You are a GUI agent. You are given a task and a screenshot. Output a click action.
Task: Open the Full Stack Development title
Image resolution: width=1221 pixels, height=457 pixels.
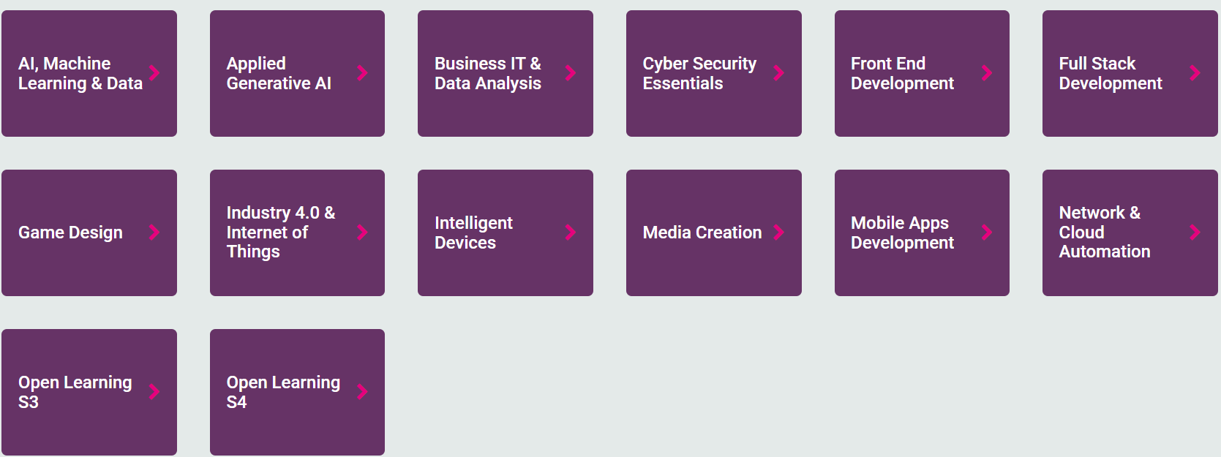click(x=1110, y=73)
